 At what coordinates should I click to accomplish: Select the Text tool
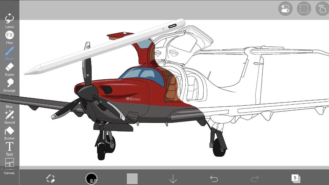(x=10, y=149)
